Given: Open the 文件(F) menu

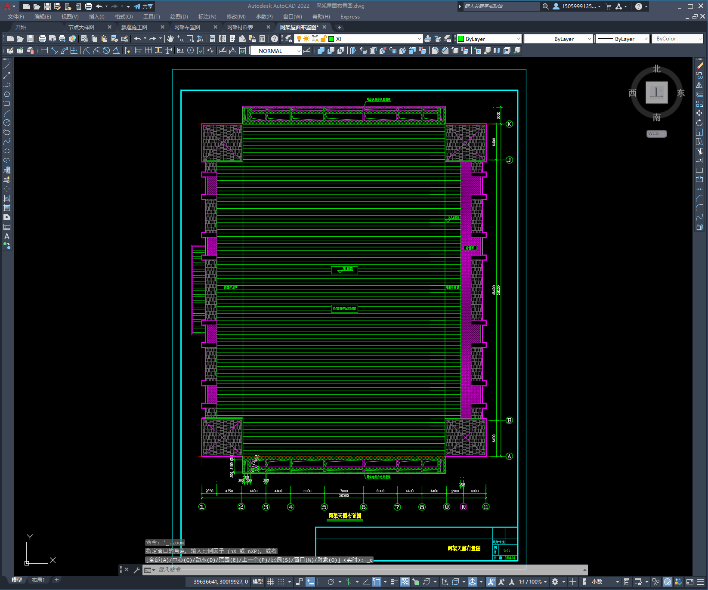Looking at the screenshot, I should tap(16, 17).
